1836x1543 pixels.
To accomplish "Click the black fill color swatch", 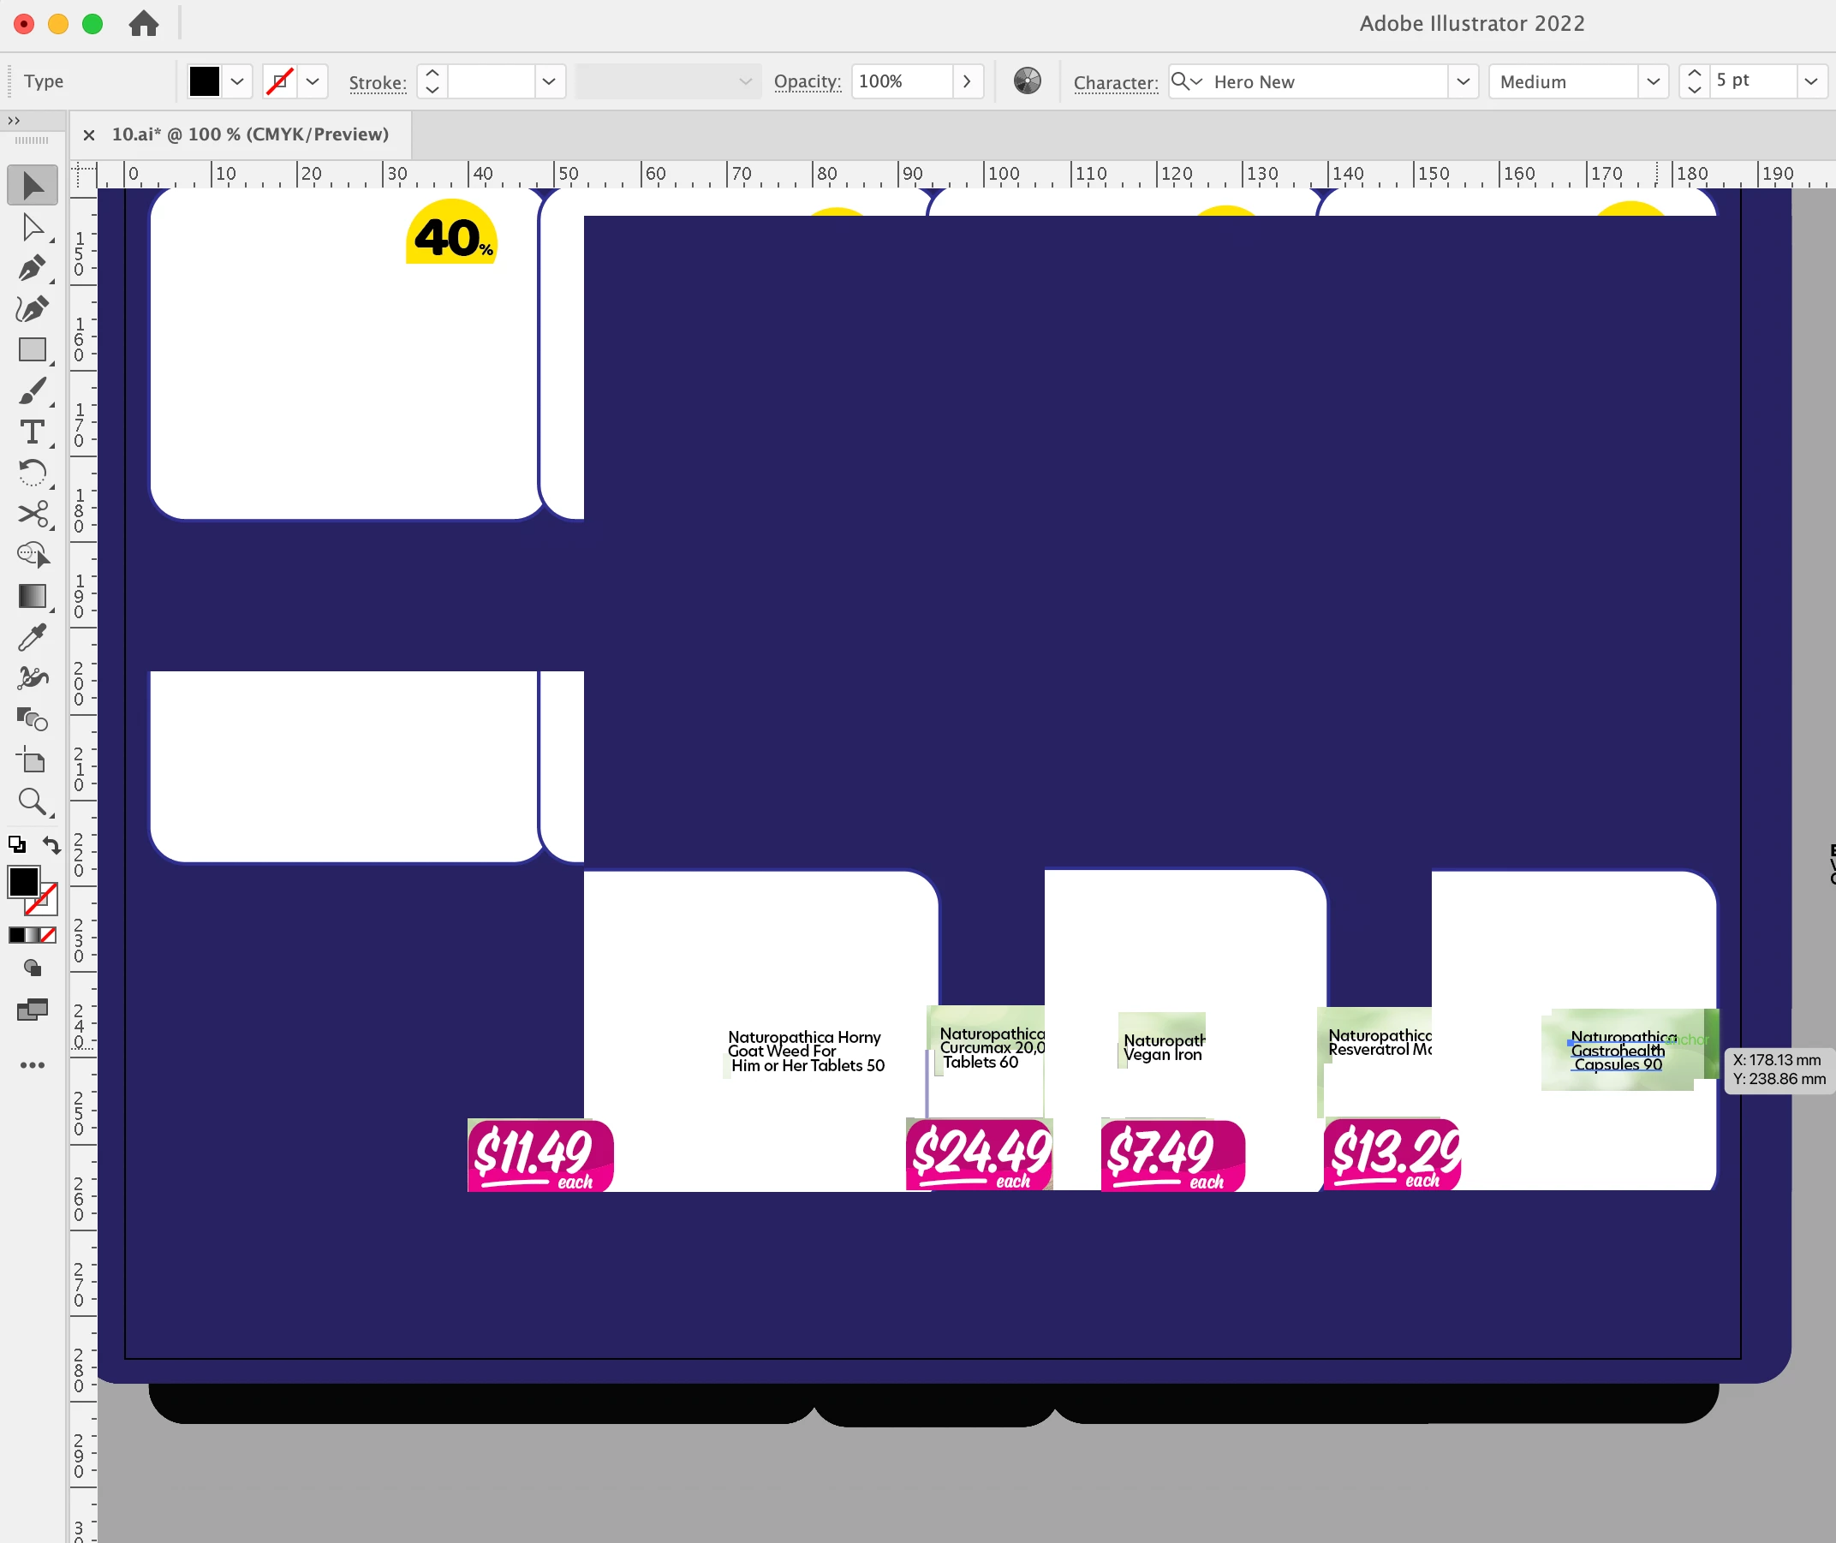I will [x=204, y=81].
